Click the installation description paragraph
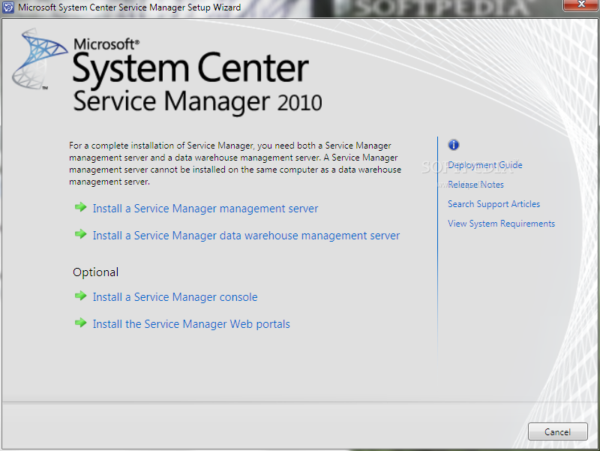 [235, 164]
